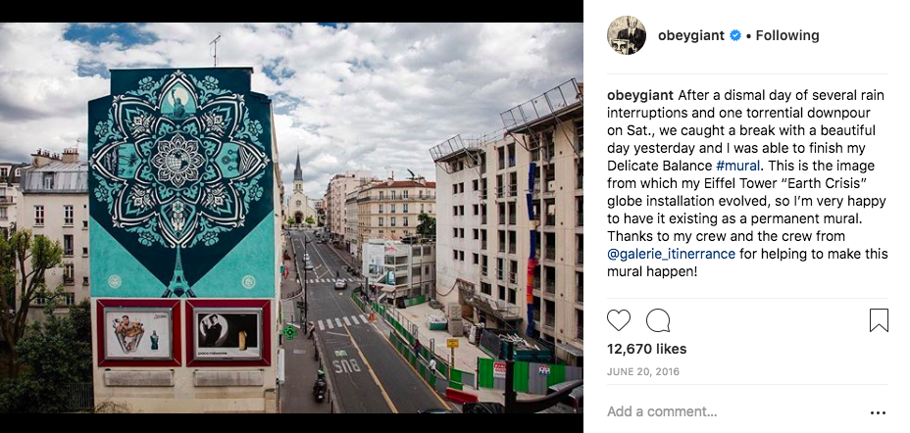Open obeygiant username in header
The height and width of the screenshot is (433, 910).
click(691, 35)
